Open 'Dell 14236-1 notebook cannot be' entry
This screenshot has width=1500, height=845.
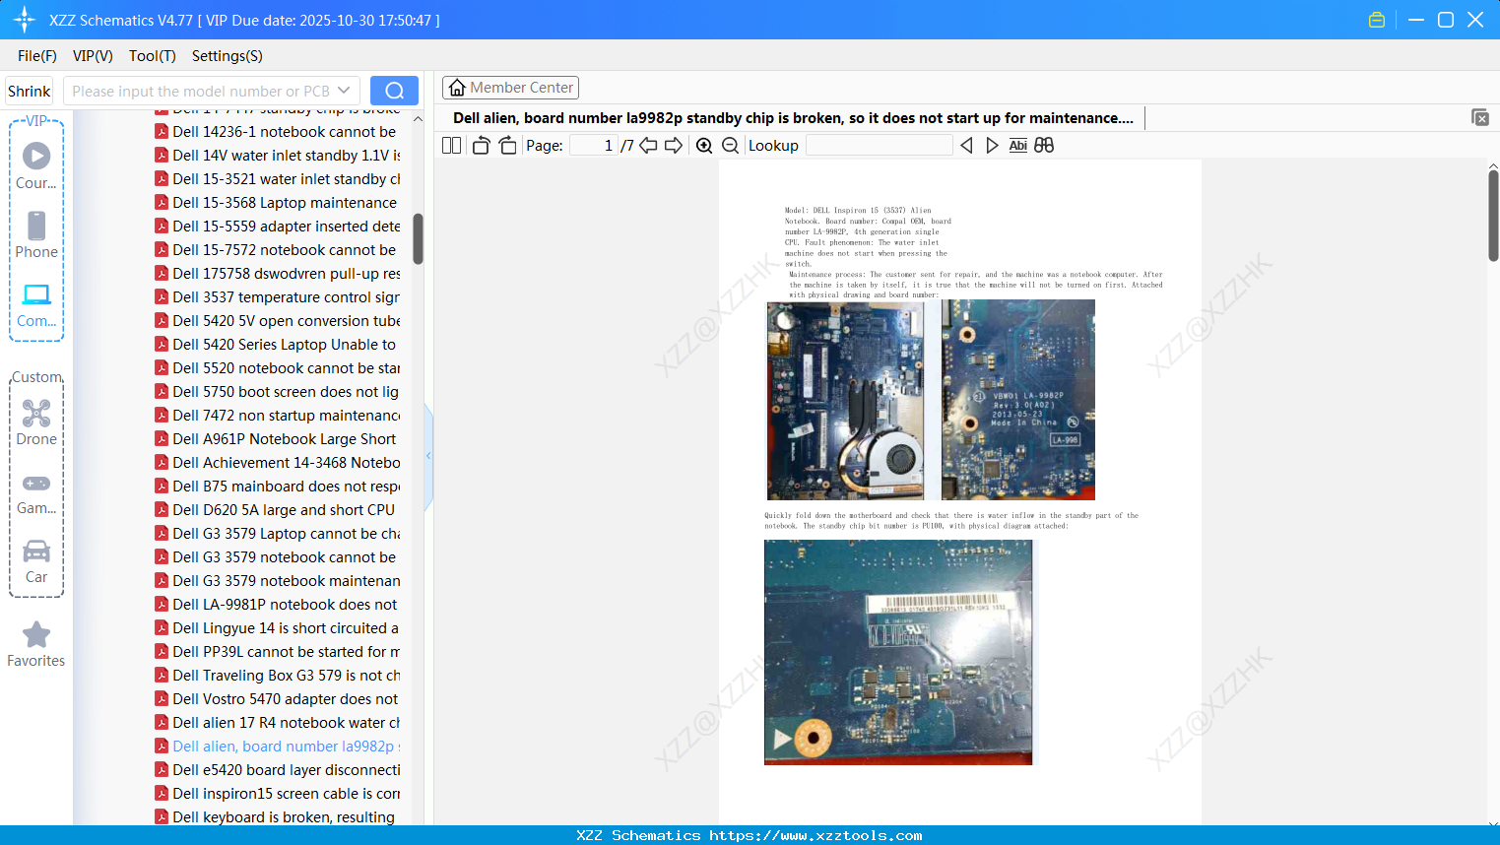click(278, 132)
